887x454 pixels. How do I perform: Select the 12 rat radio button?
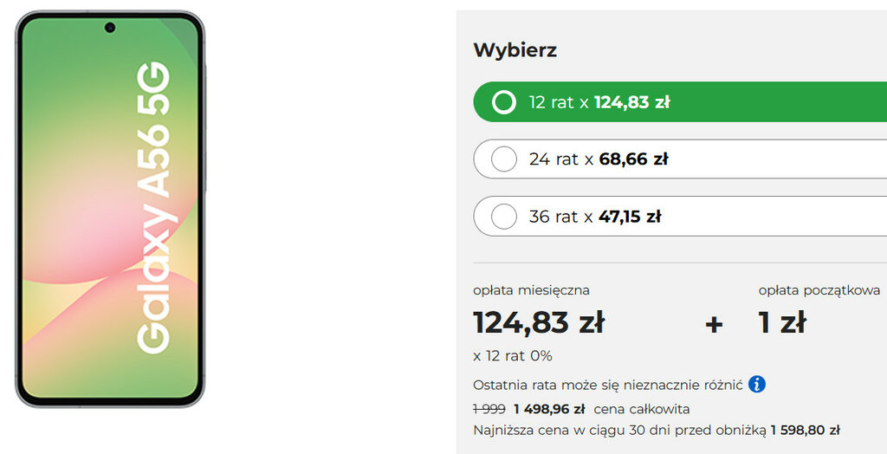(x=503, y=102)
